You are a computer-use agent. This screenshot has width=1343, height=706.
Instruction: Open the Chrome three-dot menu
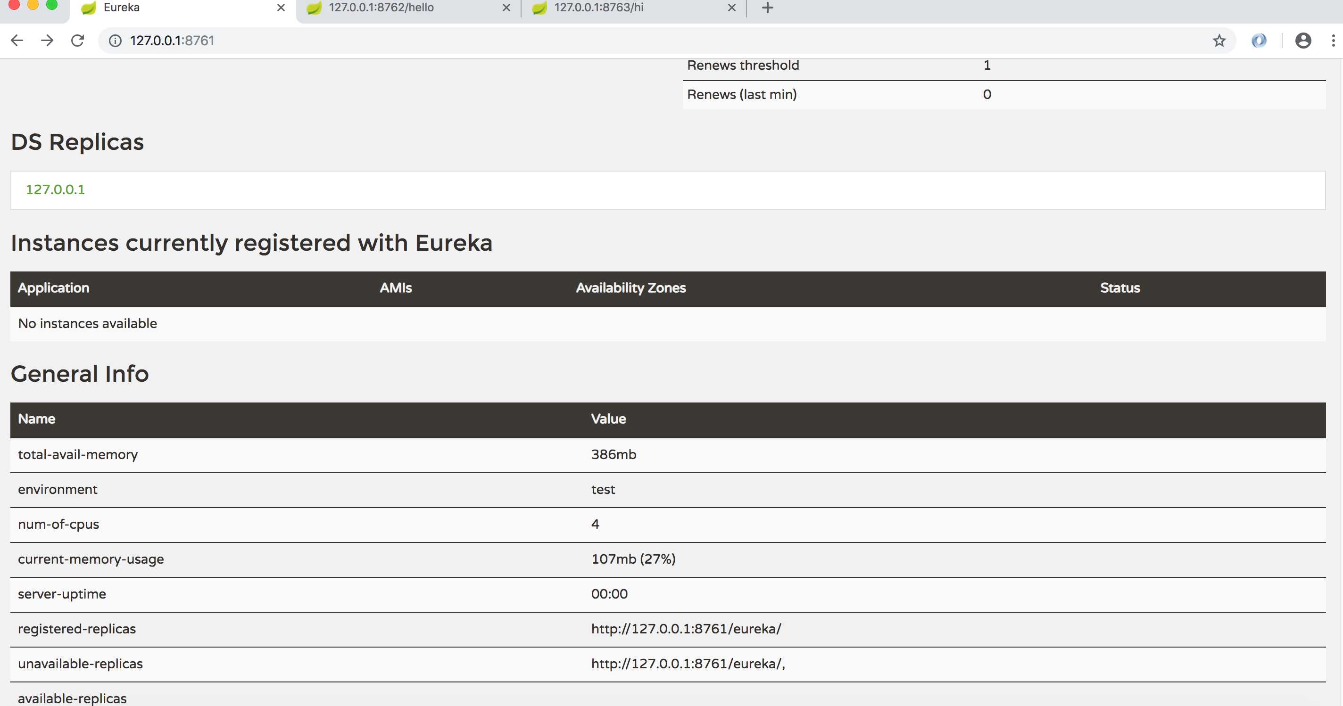click(1333, 41)
